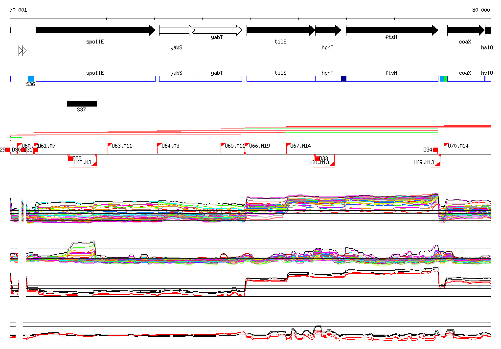The image size is (501, 349).
Task: Select the black ftsH gene arrow
Action: (392, 30)
